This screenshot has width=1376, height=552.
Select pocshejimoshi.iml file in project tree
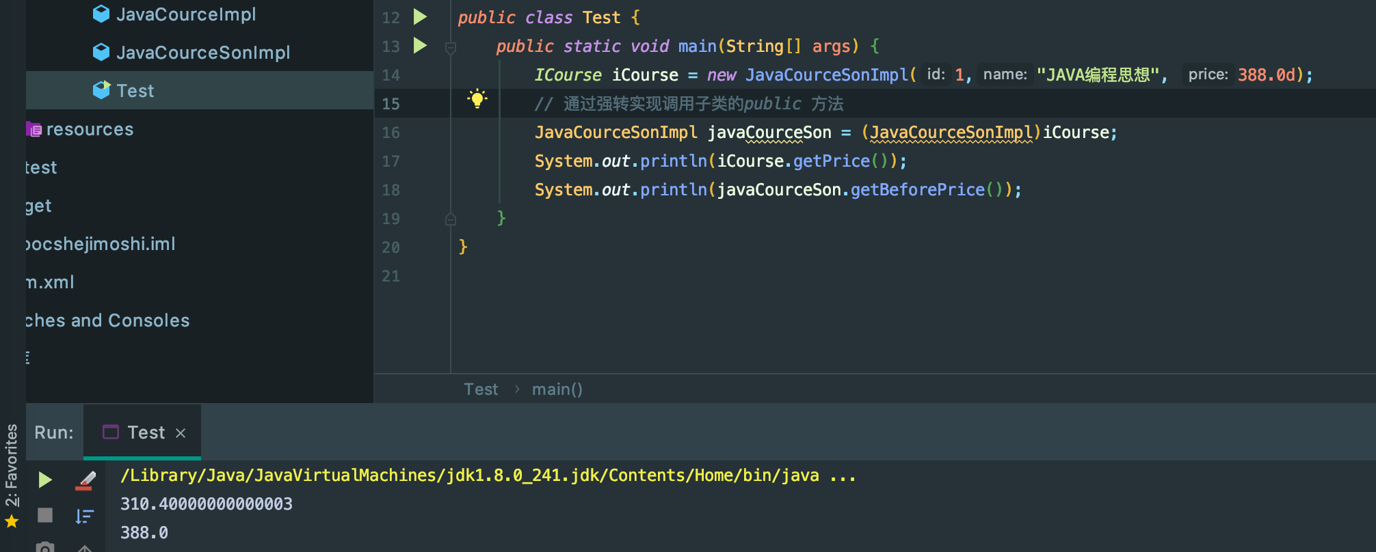point(101,244)
